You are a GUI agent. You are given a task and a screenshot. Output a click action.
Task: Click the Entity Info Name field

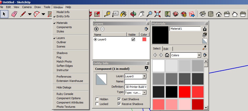136,82
